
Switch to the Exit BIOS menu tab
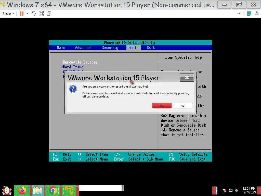[x=151, y=48]
